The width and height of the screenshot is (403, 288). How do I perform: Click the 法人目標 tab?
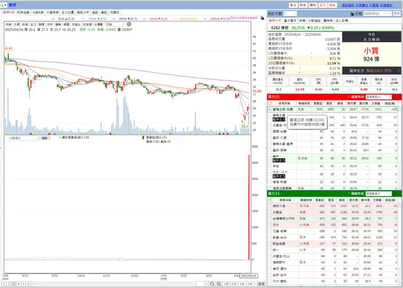click(341, 21)
